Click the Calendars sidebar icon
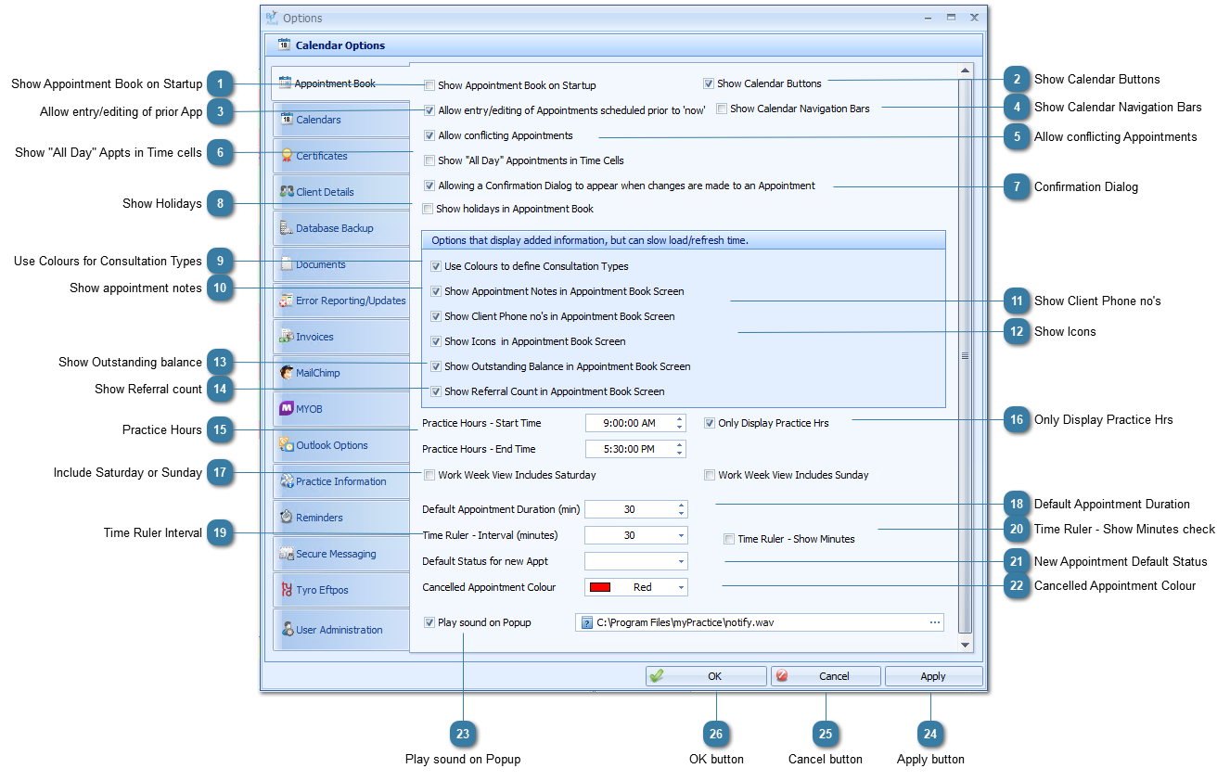 (x=287, y=119)
